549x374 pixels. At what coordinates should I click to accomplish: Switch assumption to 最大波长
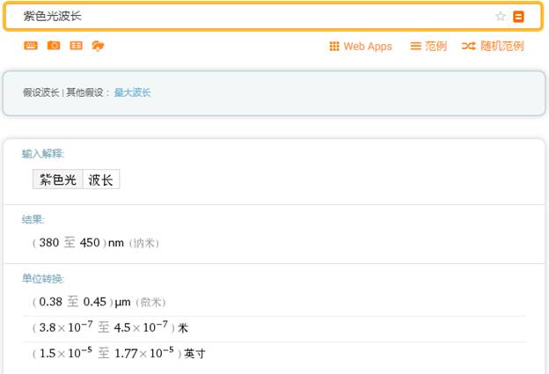[132, 92]
